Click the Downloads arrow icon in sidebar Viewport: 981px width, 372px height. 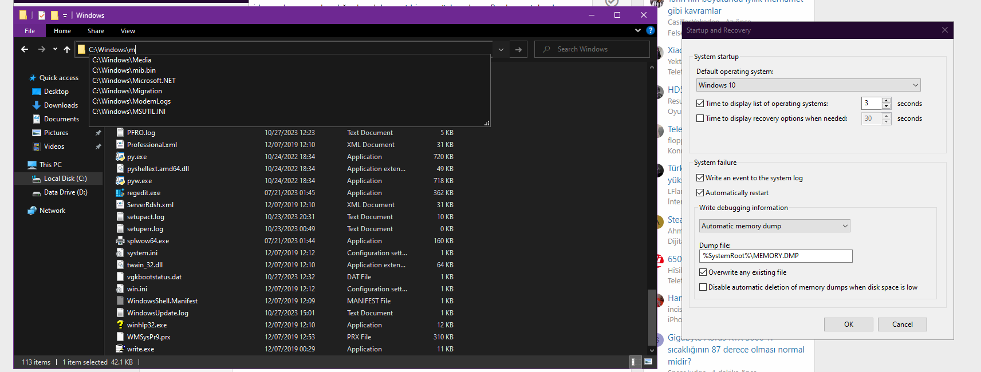click(37, 105)
